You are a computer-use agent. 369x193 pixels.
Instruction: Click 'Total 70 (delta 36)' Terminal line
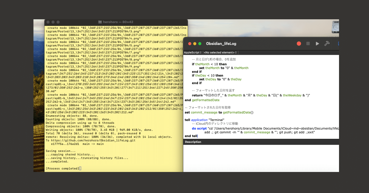(93, 133)
